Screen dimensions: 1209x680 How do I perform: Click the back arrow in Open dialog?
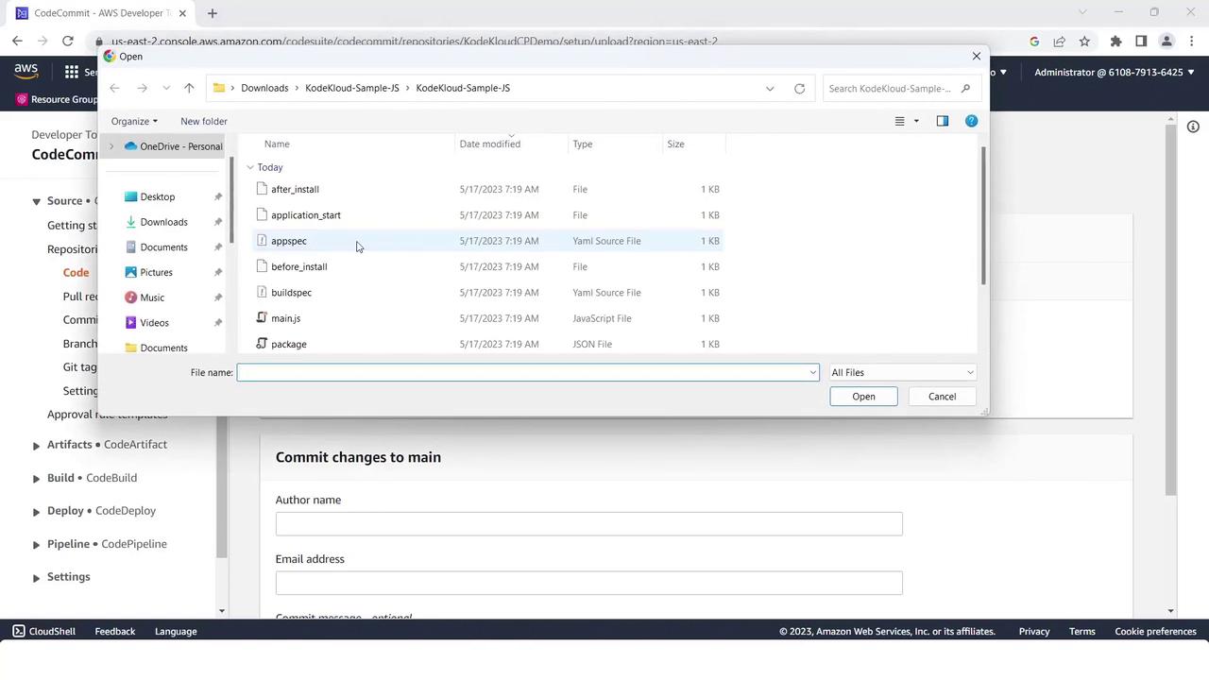pos(114,88)
